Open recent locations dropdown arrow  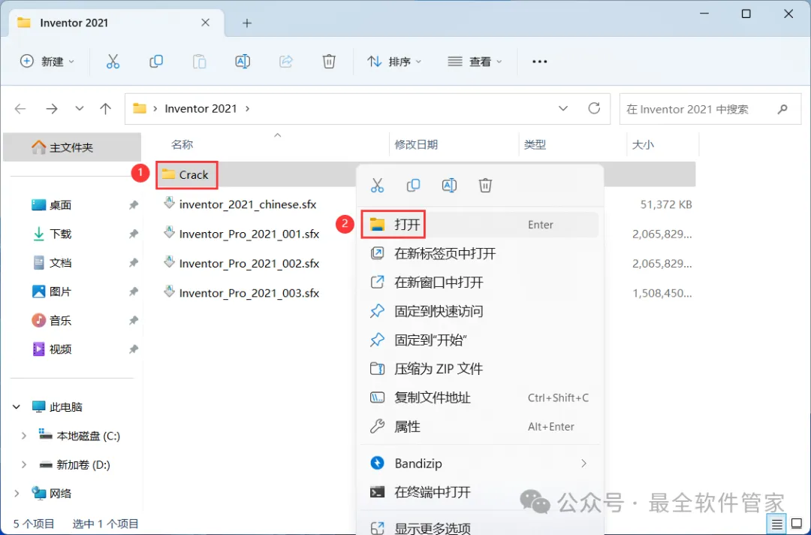click(x=79, y=109)
